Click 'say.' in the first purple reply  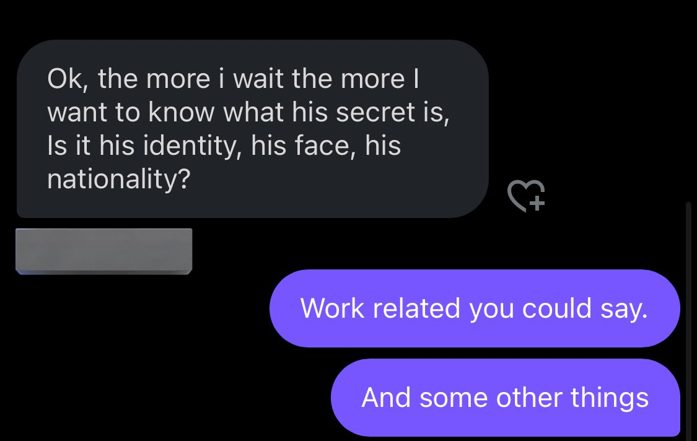point(624,310)
